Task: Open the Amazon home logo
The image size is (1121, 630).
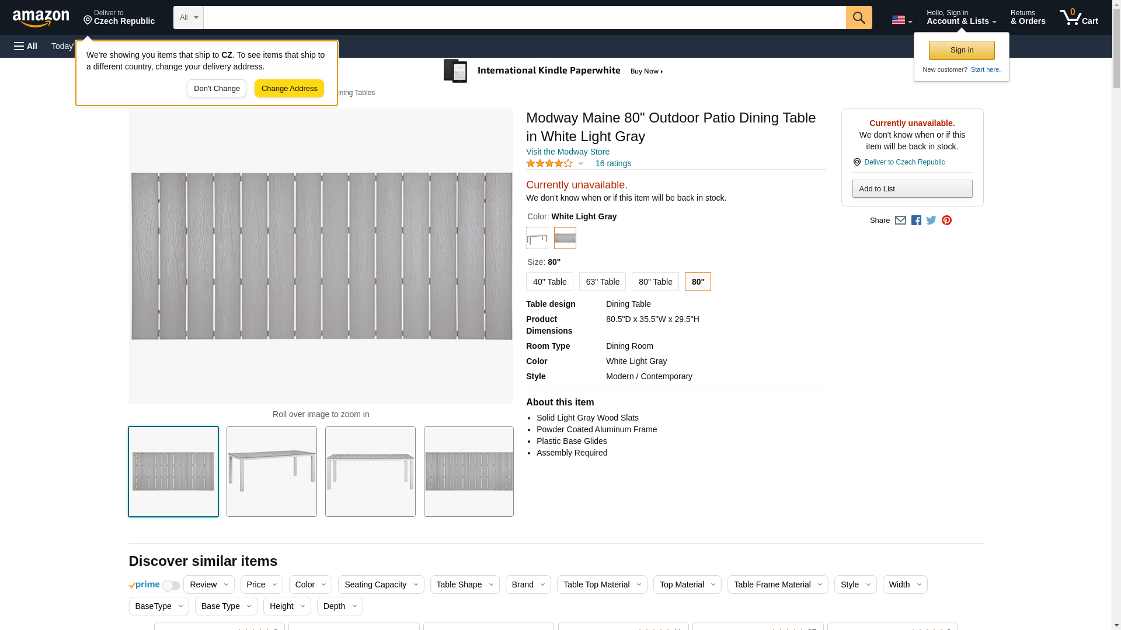Action: click(x=41, y=18)
